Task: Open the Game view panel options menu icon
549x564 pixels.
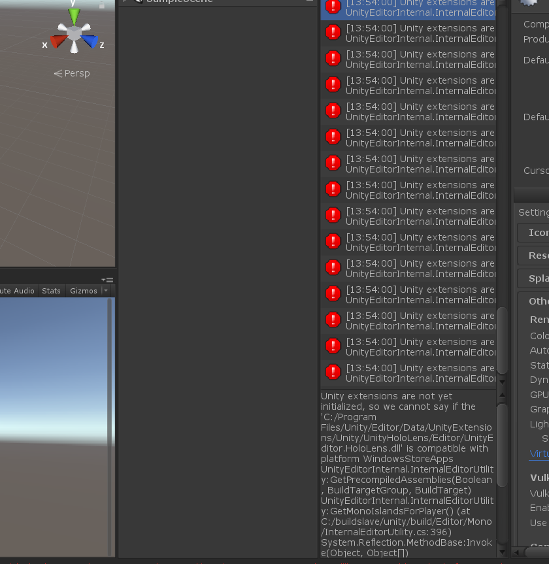Action: click(108, 280)
